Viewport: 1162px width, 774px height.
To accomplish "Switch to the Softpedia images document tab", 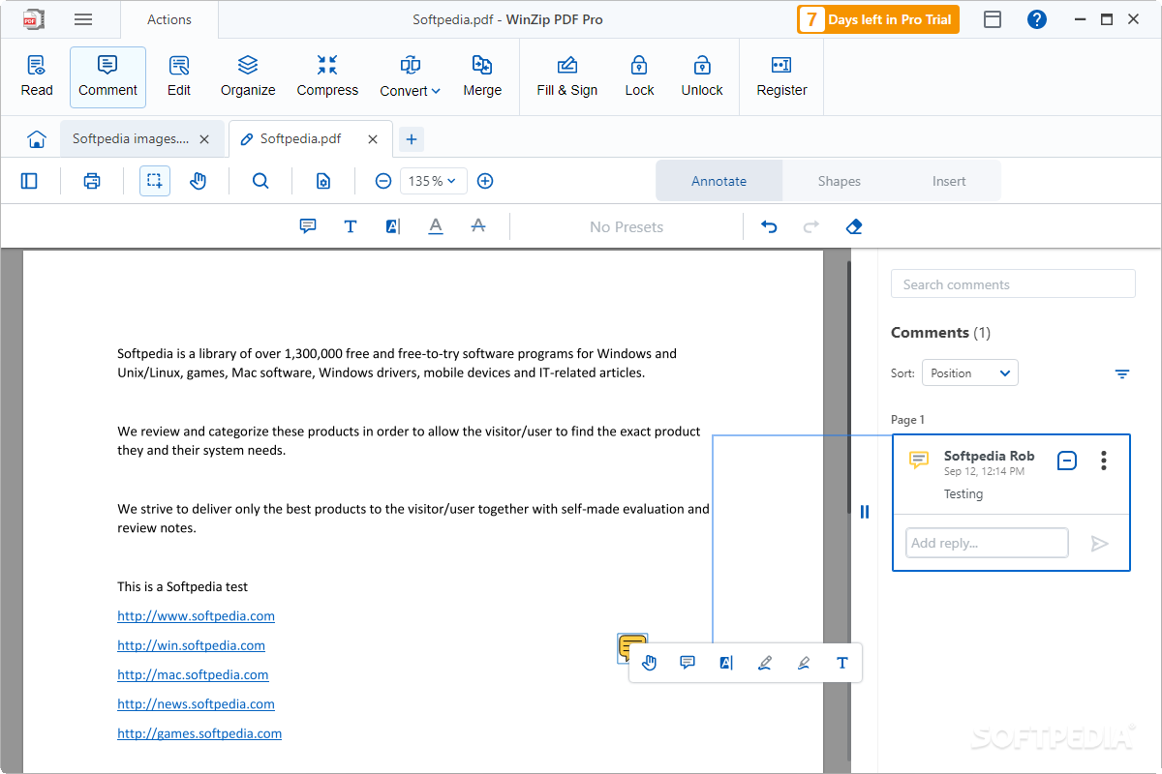I will click(x=131, y=139).
